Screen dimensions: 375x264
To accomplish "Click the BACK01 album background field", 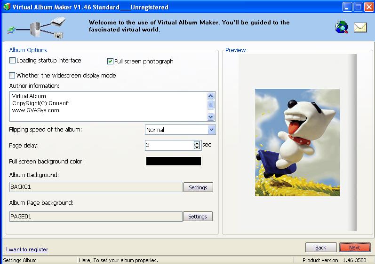I will click(96, 187).
